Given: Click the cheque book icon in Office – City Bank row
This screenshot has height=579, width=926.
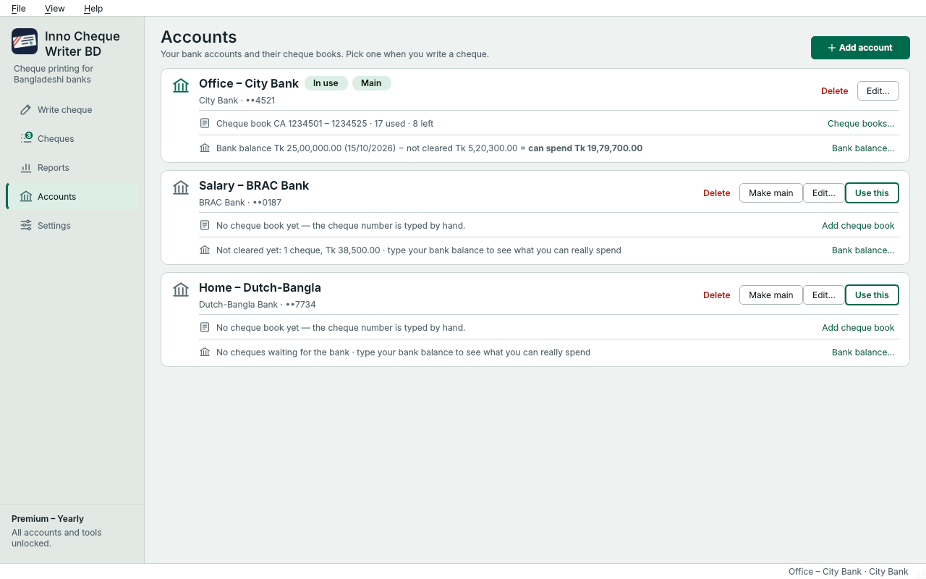Looking at the screenshot, I should point(205,124).
